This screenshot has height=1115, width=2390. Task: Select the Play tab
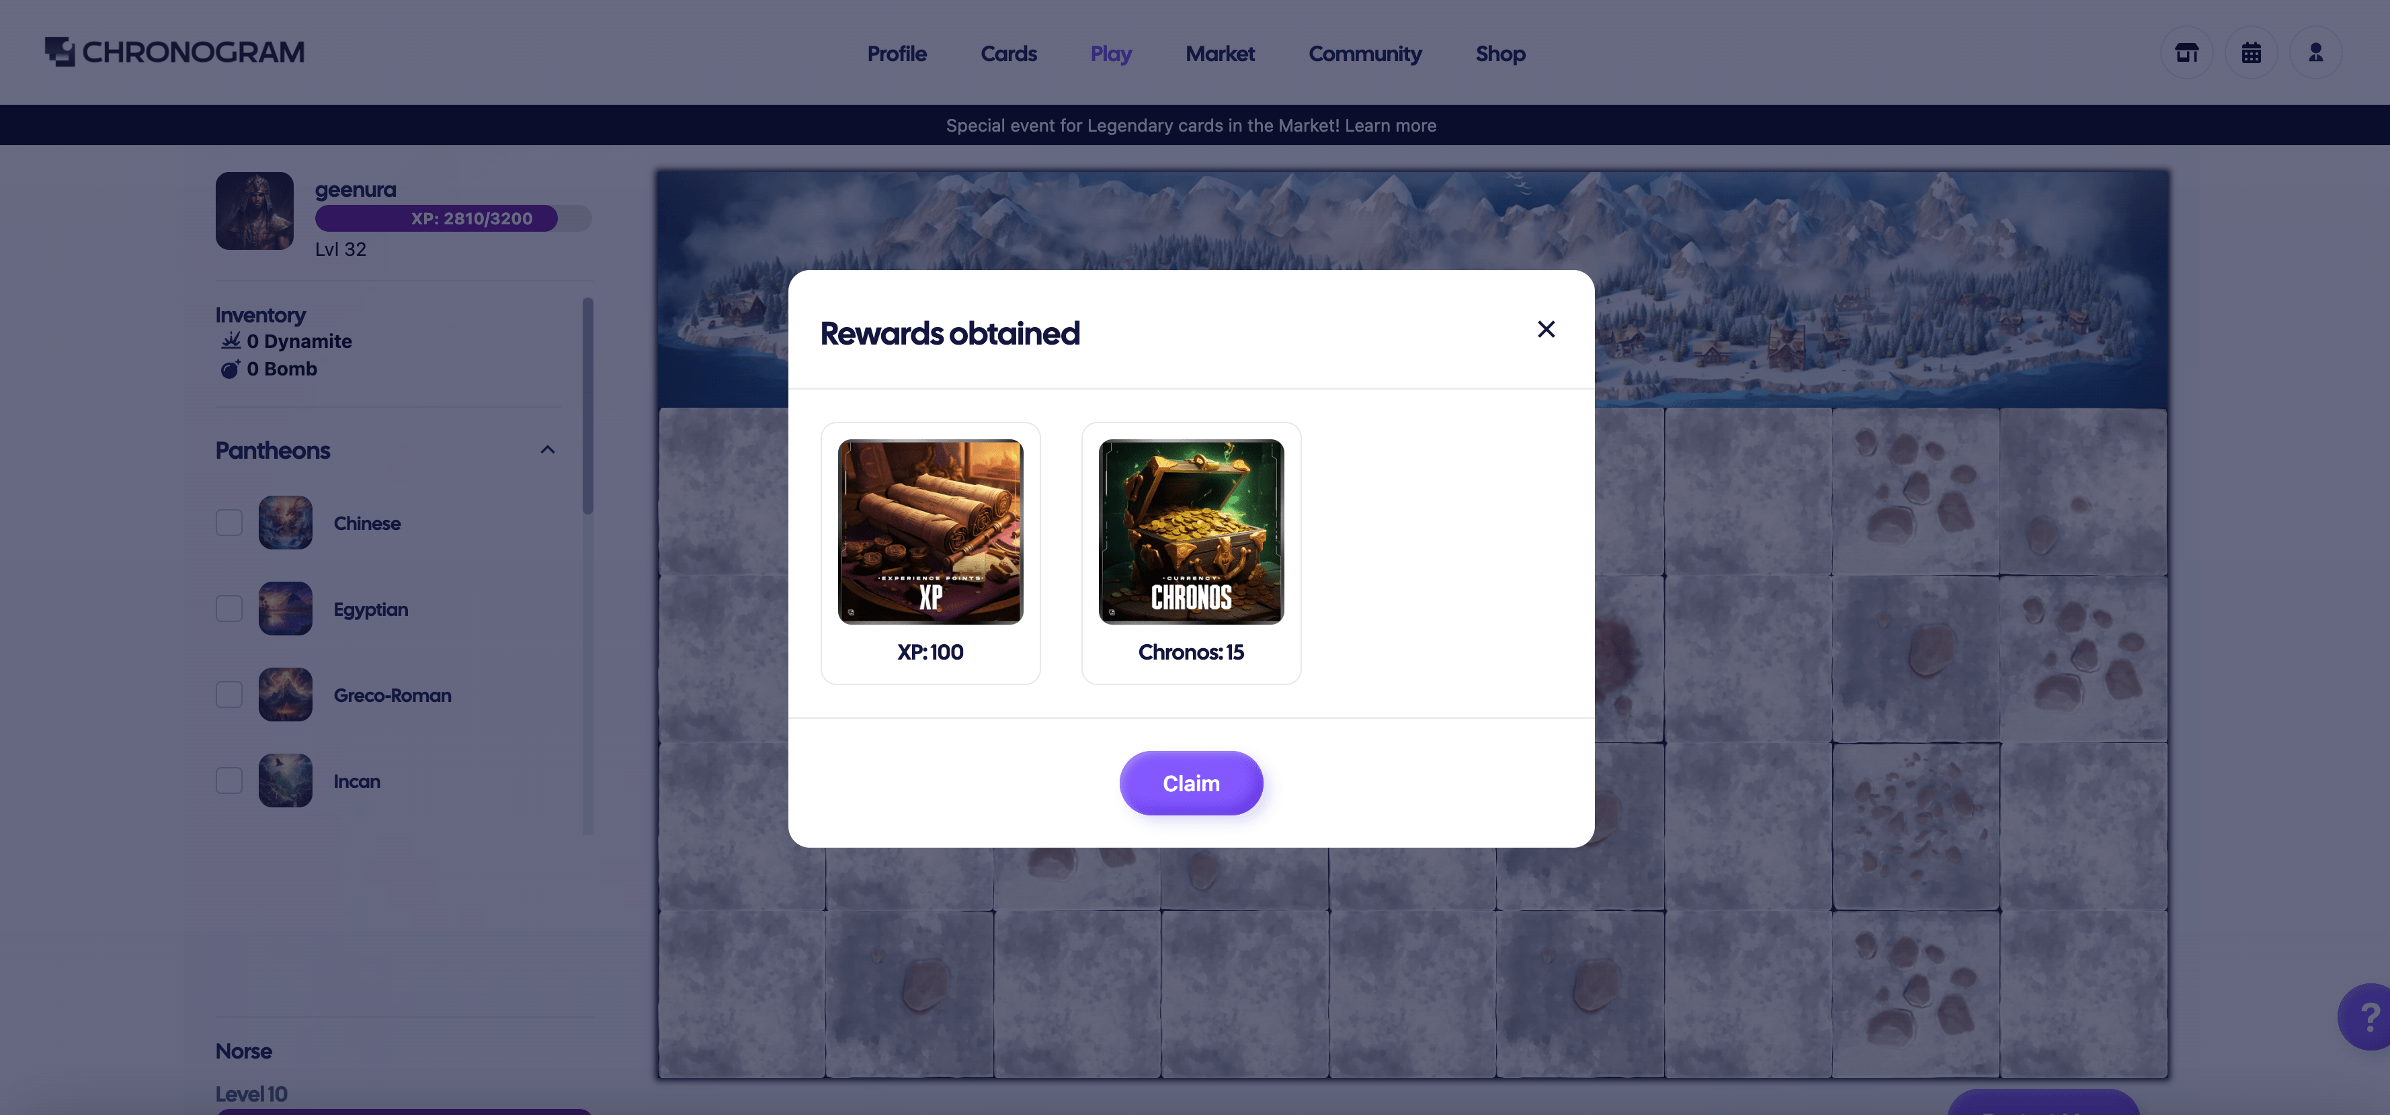[1110, 52]
